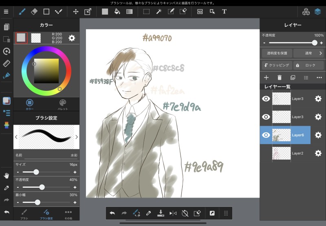
Task: Open settings gear for Layer6
Action: (x=318, y=135)
